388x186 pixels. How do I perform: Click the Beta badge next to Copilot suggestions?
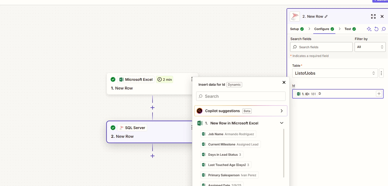pos(247,111)
